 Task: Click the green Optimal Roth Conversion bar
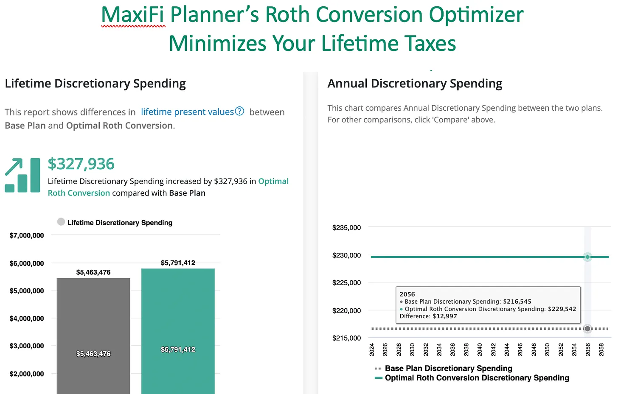(x=178, y=331)
